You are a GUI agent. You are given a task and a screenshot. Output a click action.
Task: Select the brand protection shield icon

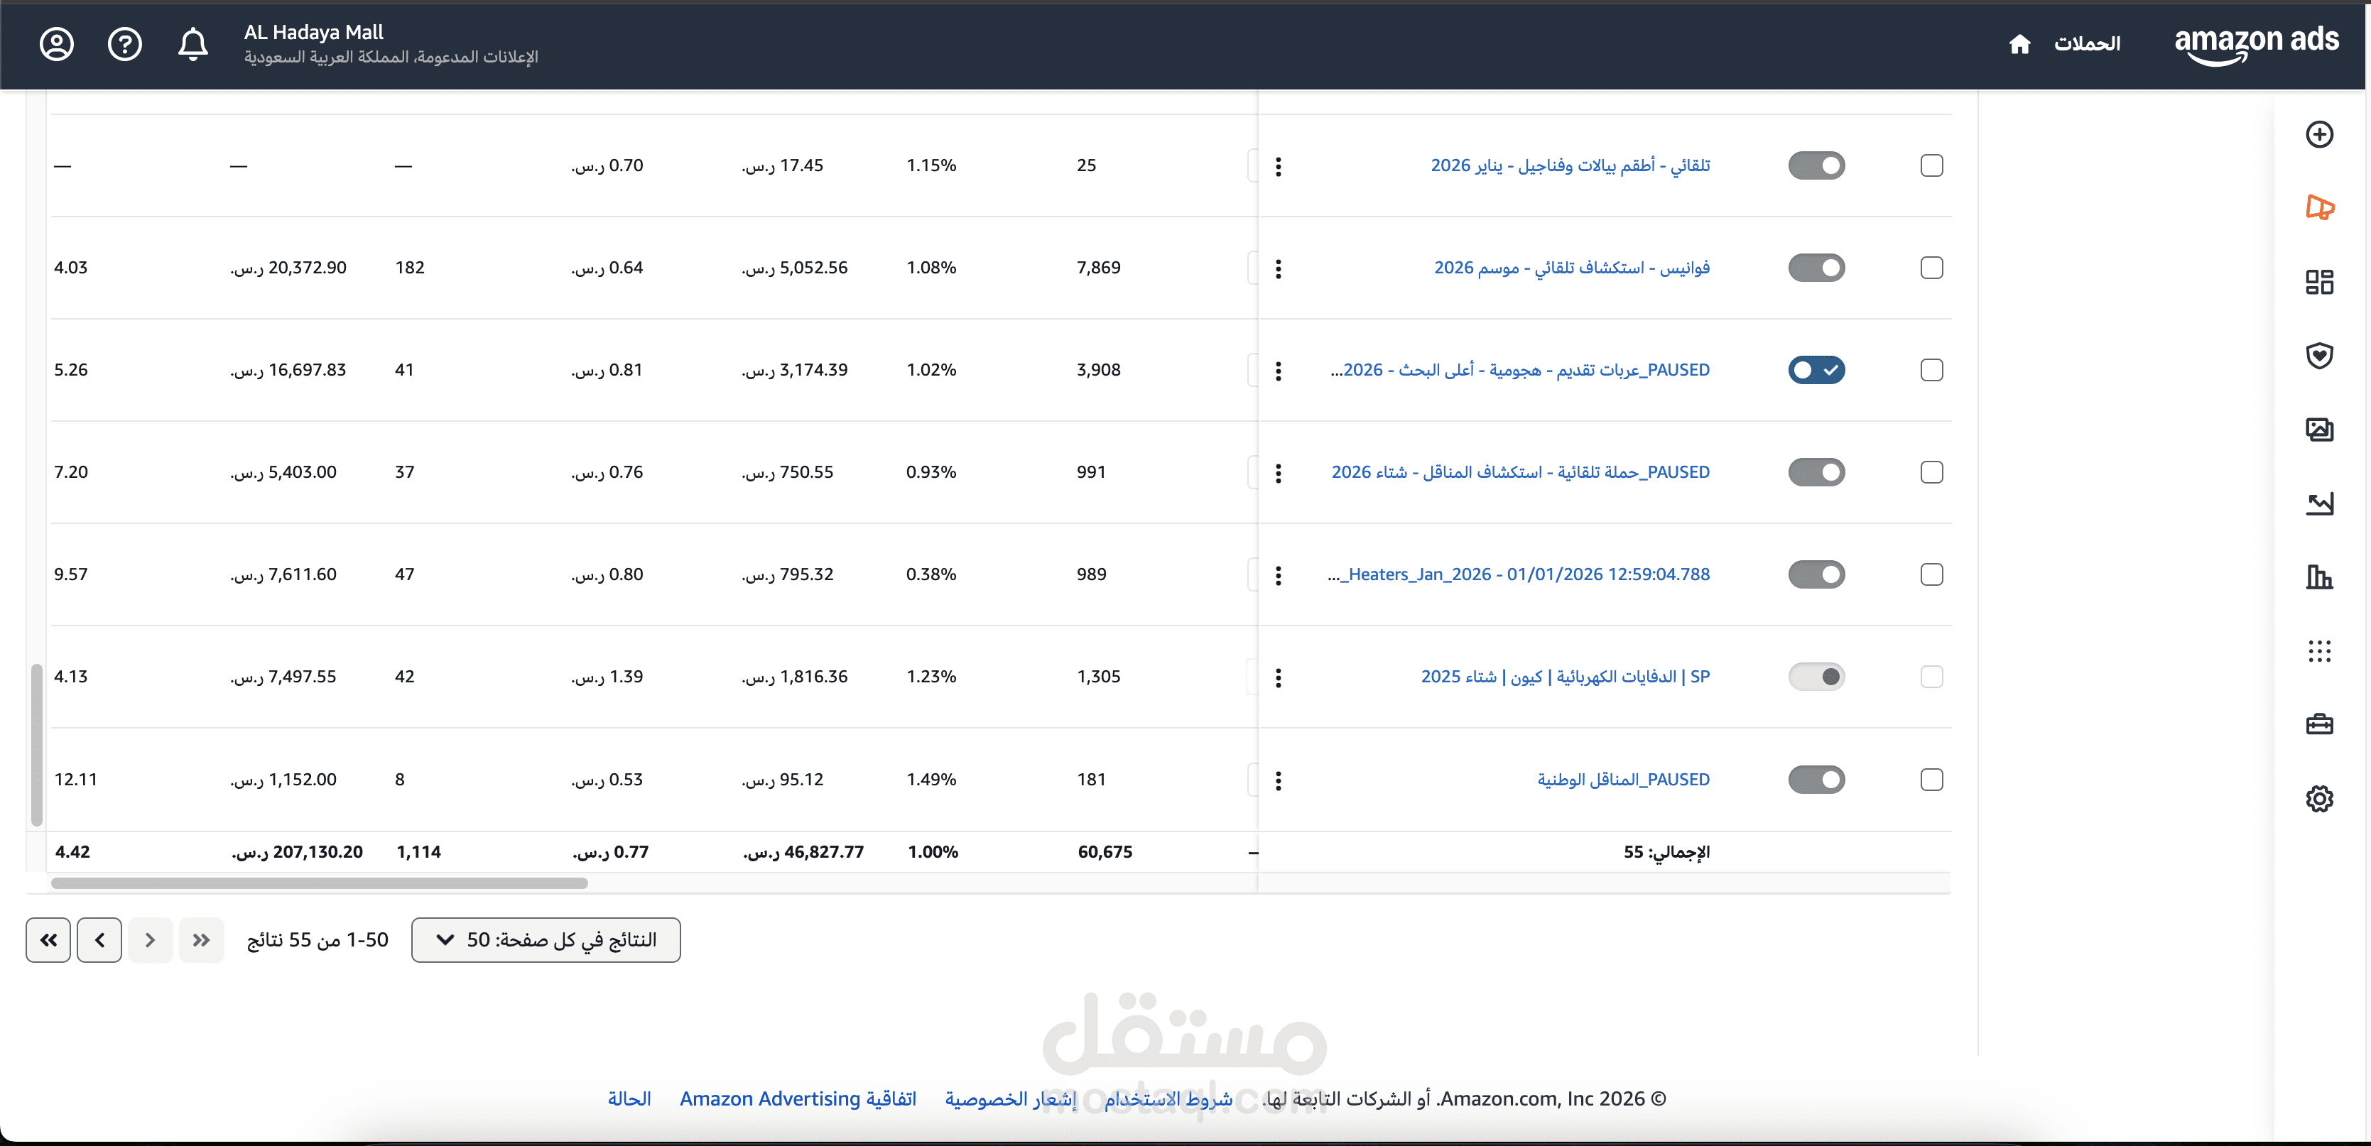[x=2321, y=356]
